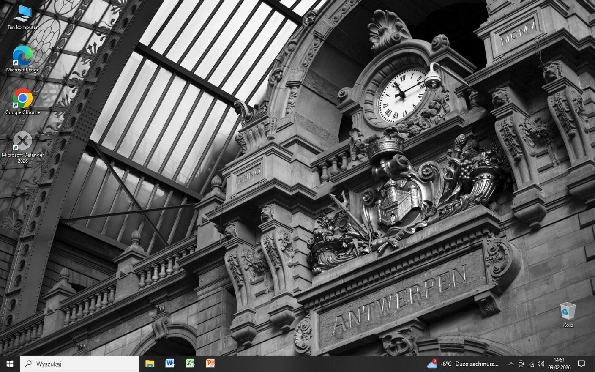Select the Kosz recycle bin icon
Screen dimensions: 595x372
[568, 315]
